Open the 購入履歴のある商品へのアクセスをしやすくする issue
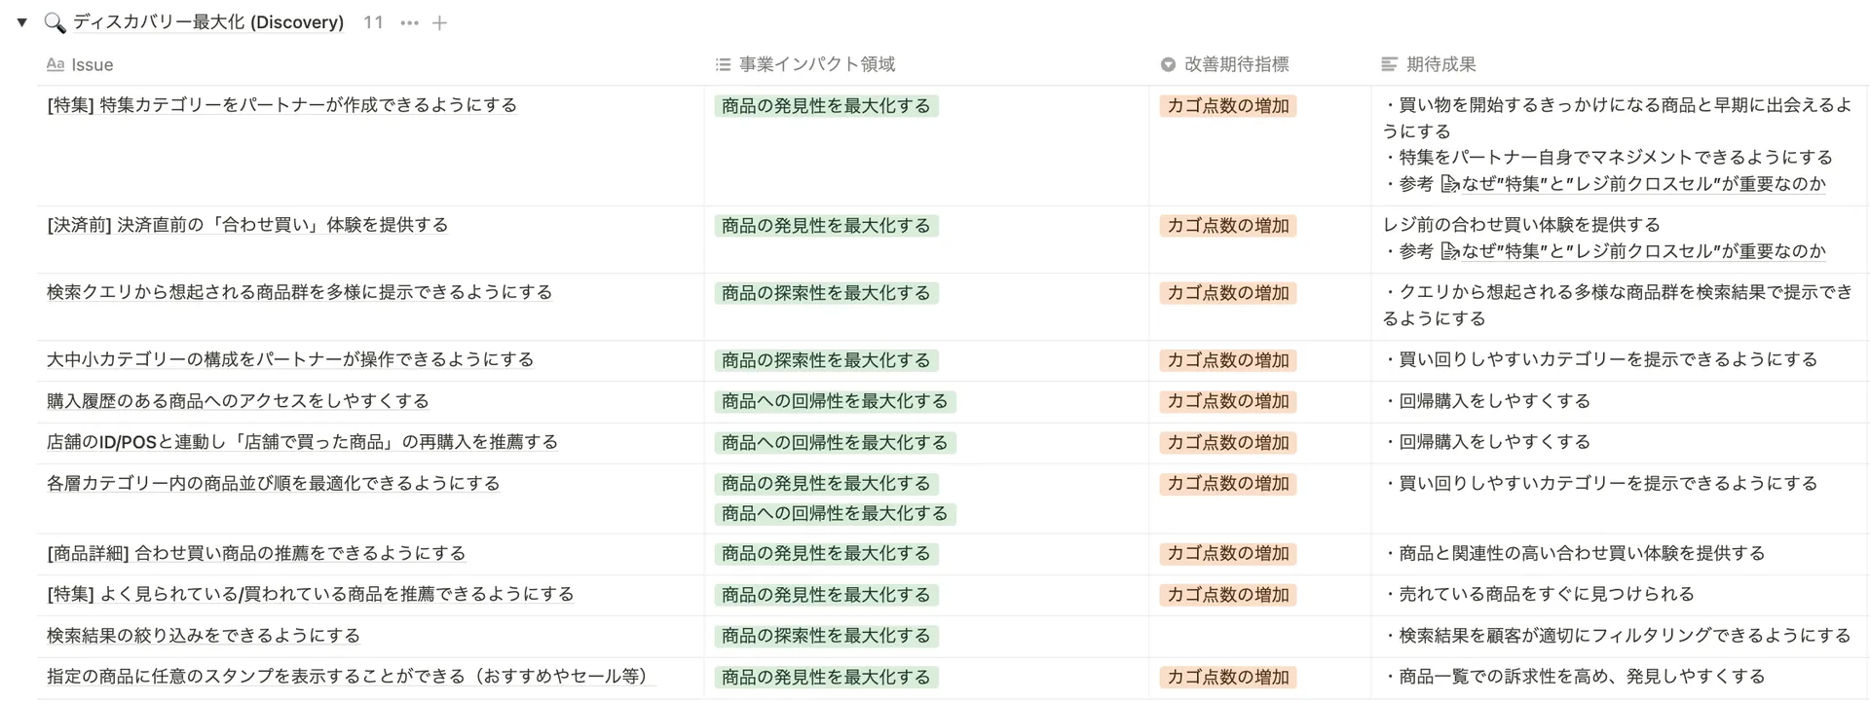 tap(238, 401)
